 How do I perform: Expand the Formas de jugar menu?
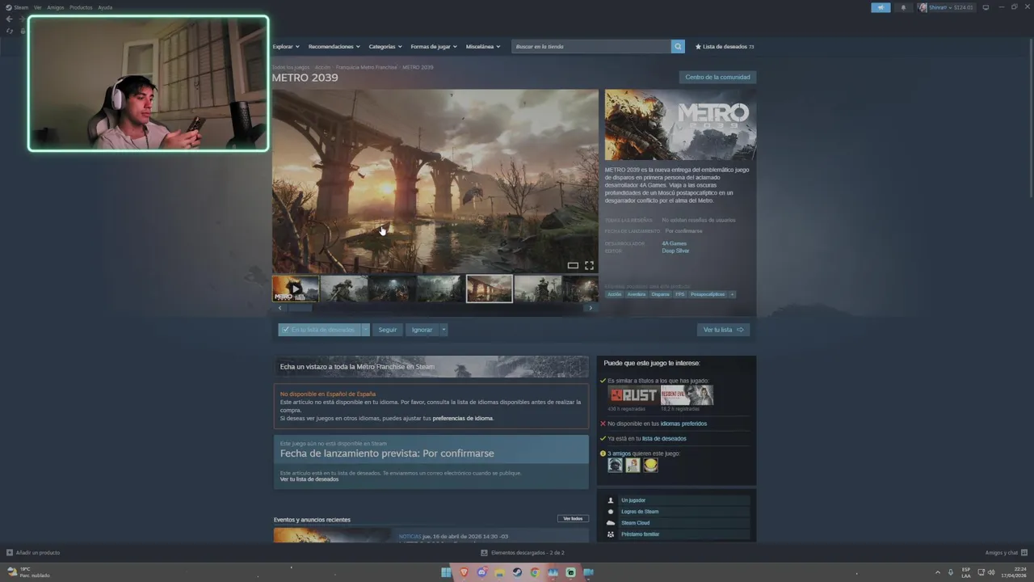point(434,46)
